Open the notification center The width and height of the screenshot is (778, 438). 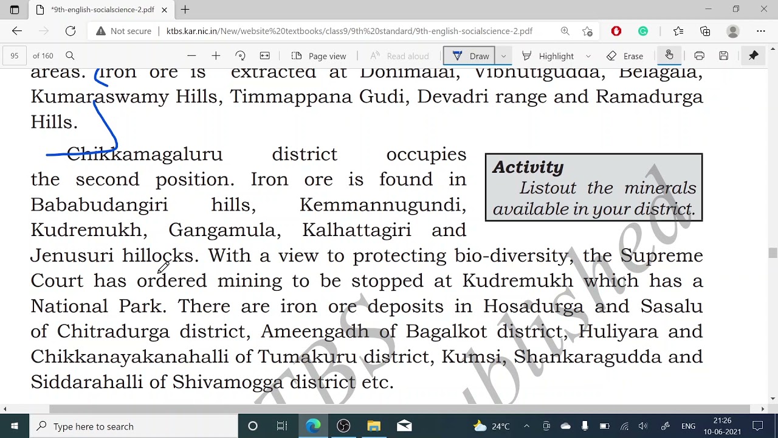758,426
